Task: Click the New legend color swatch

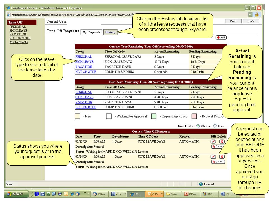Action: tap(77, 116)
